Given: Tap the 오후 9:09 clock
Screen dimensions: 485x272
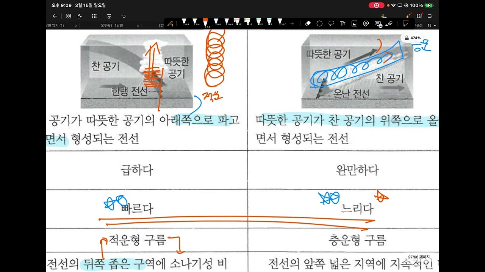Looking at the screenshot, I should click(61, 5).
